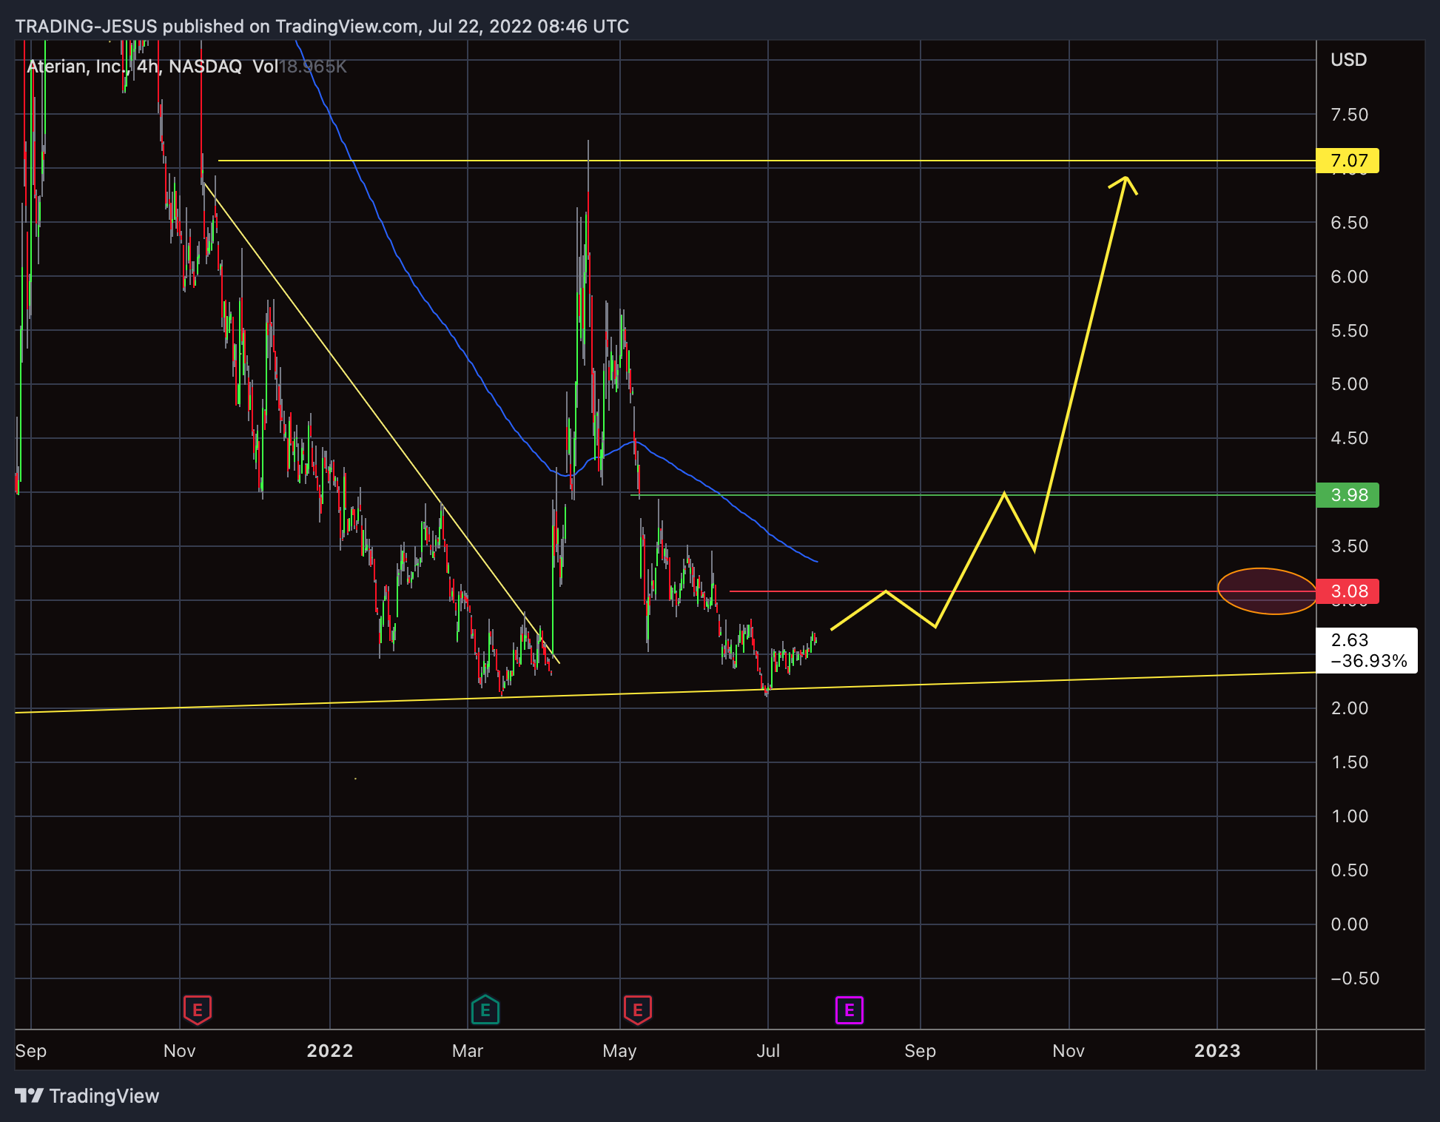Click the USD currency label

point(1348,60)
